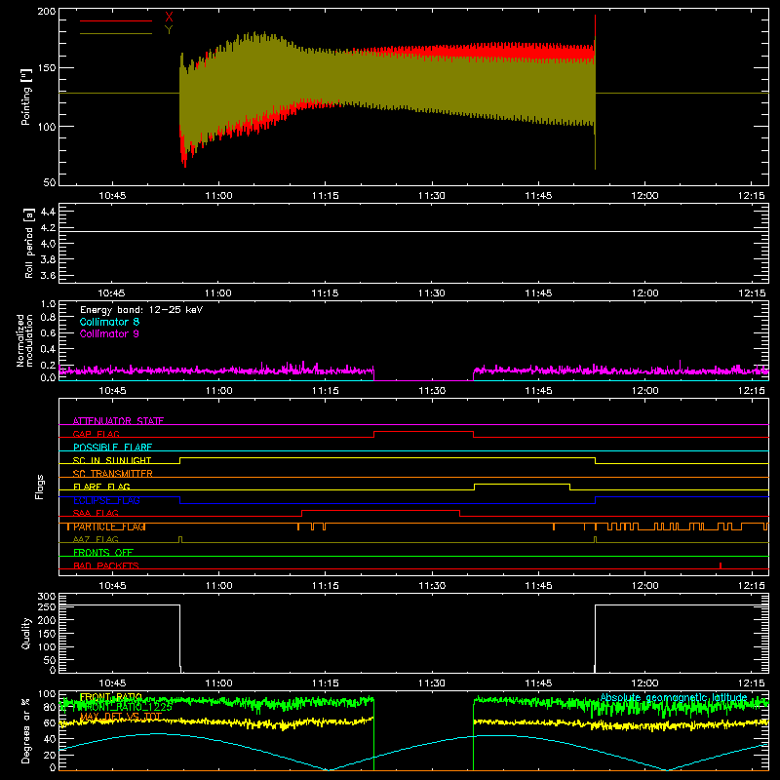780x780 pixels.
Task: Click the raised GAP_FLAG segment near 11:30
Action: [x=423, y=432]
